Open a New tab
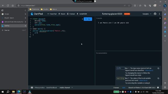The image size is (168, 94). 14,30
